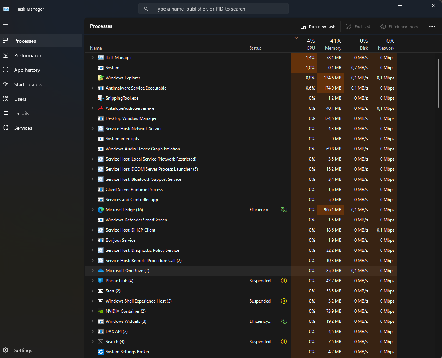Expand Antimalware Service Executable group

[92, 88]
